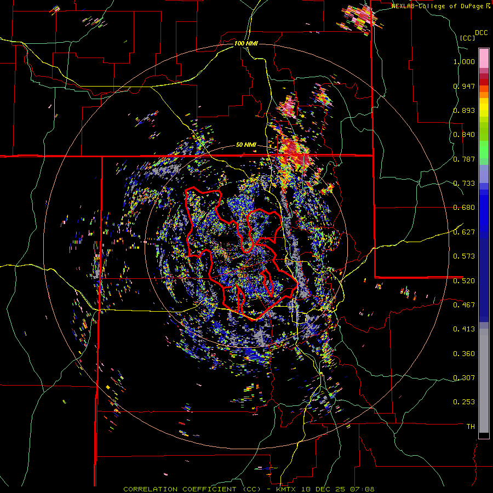This screenshot has width=493, height=493.
Task: Select the 0.573 scale value
Action: 464,256
